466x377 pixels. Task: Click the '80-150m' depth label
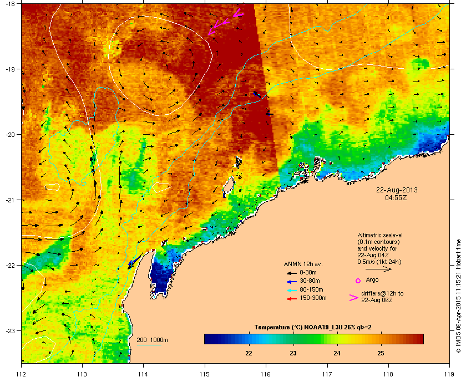click(x=311, y=289)
